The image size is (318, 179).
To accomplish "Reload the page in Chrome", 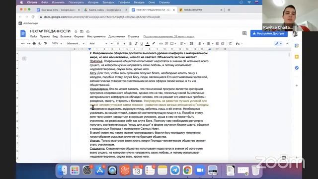I will (x=33, y=17).
